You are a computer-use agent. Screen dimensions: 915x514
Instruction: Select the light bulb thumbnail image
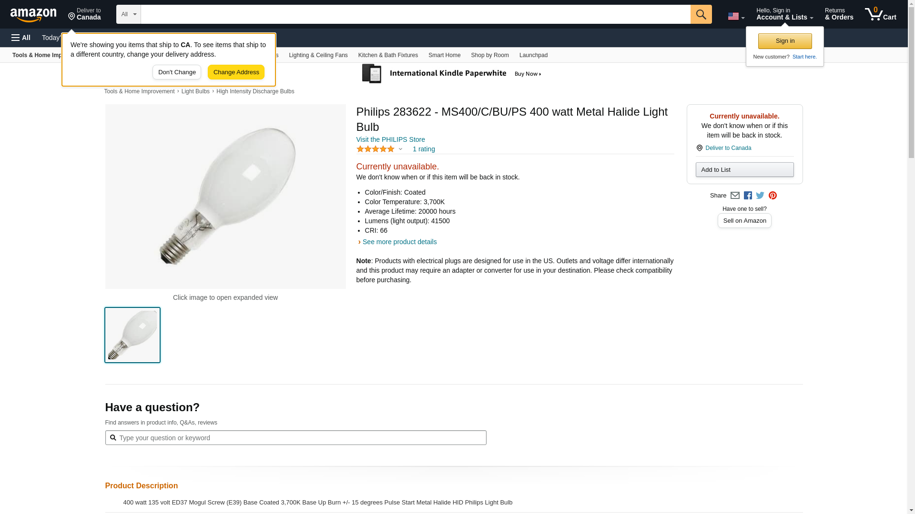click(132, 335)
